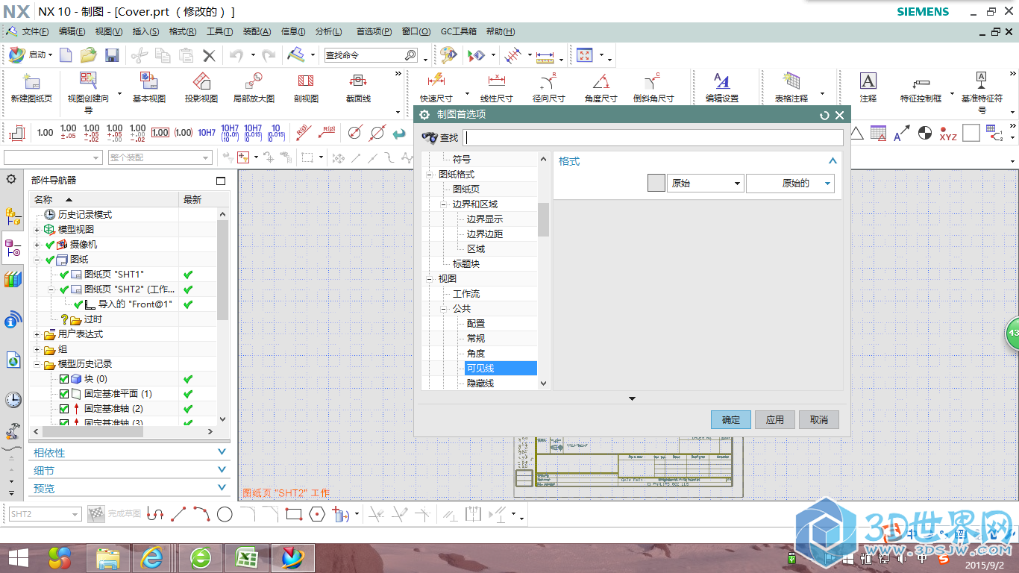Screen dimensions: 1019x573
Task: Toggle checkbox for 固定基准轴 (2)
Action: click(64, 409)
